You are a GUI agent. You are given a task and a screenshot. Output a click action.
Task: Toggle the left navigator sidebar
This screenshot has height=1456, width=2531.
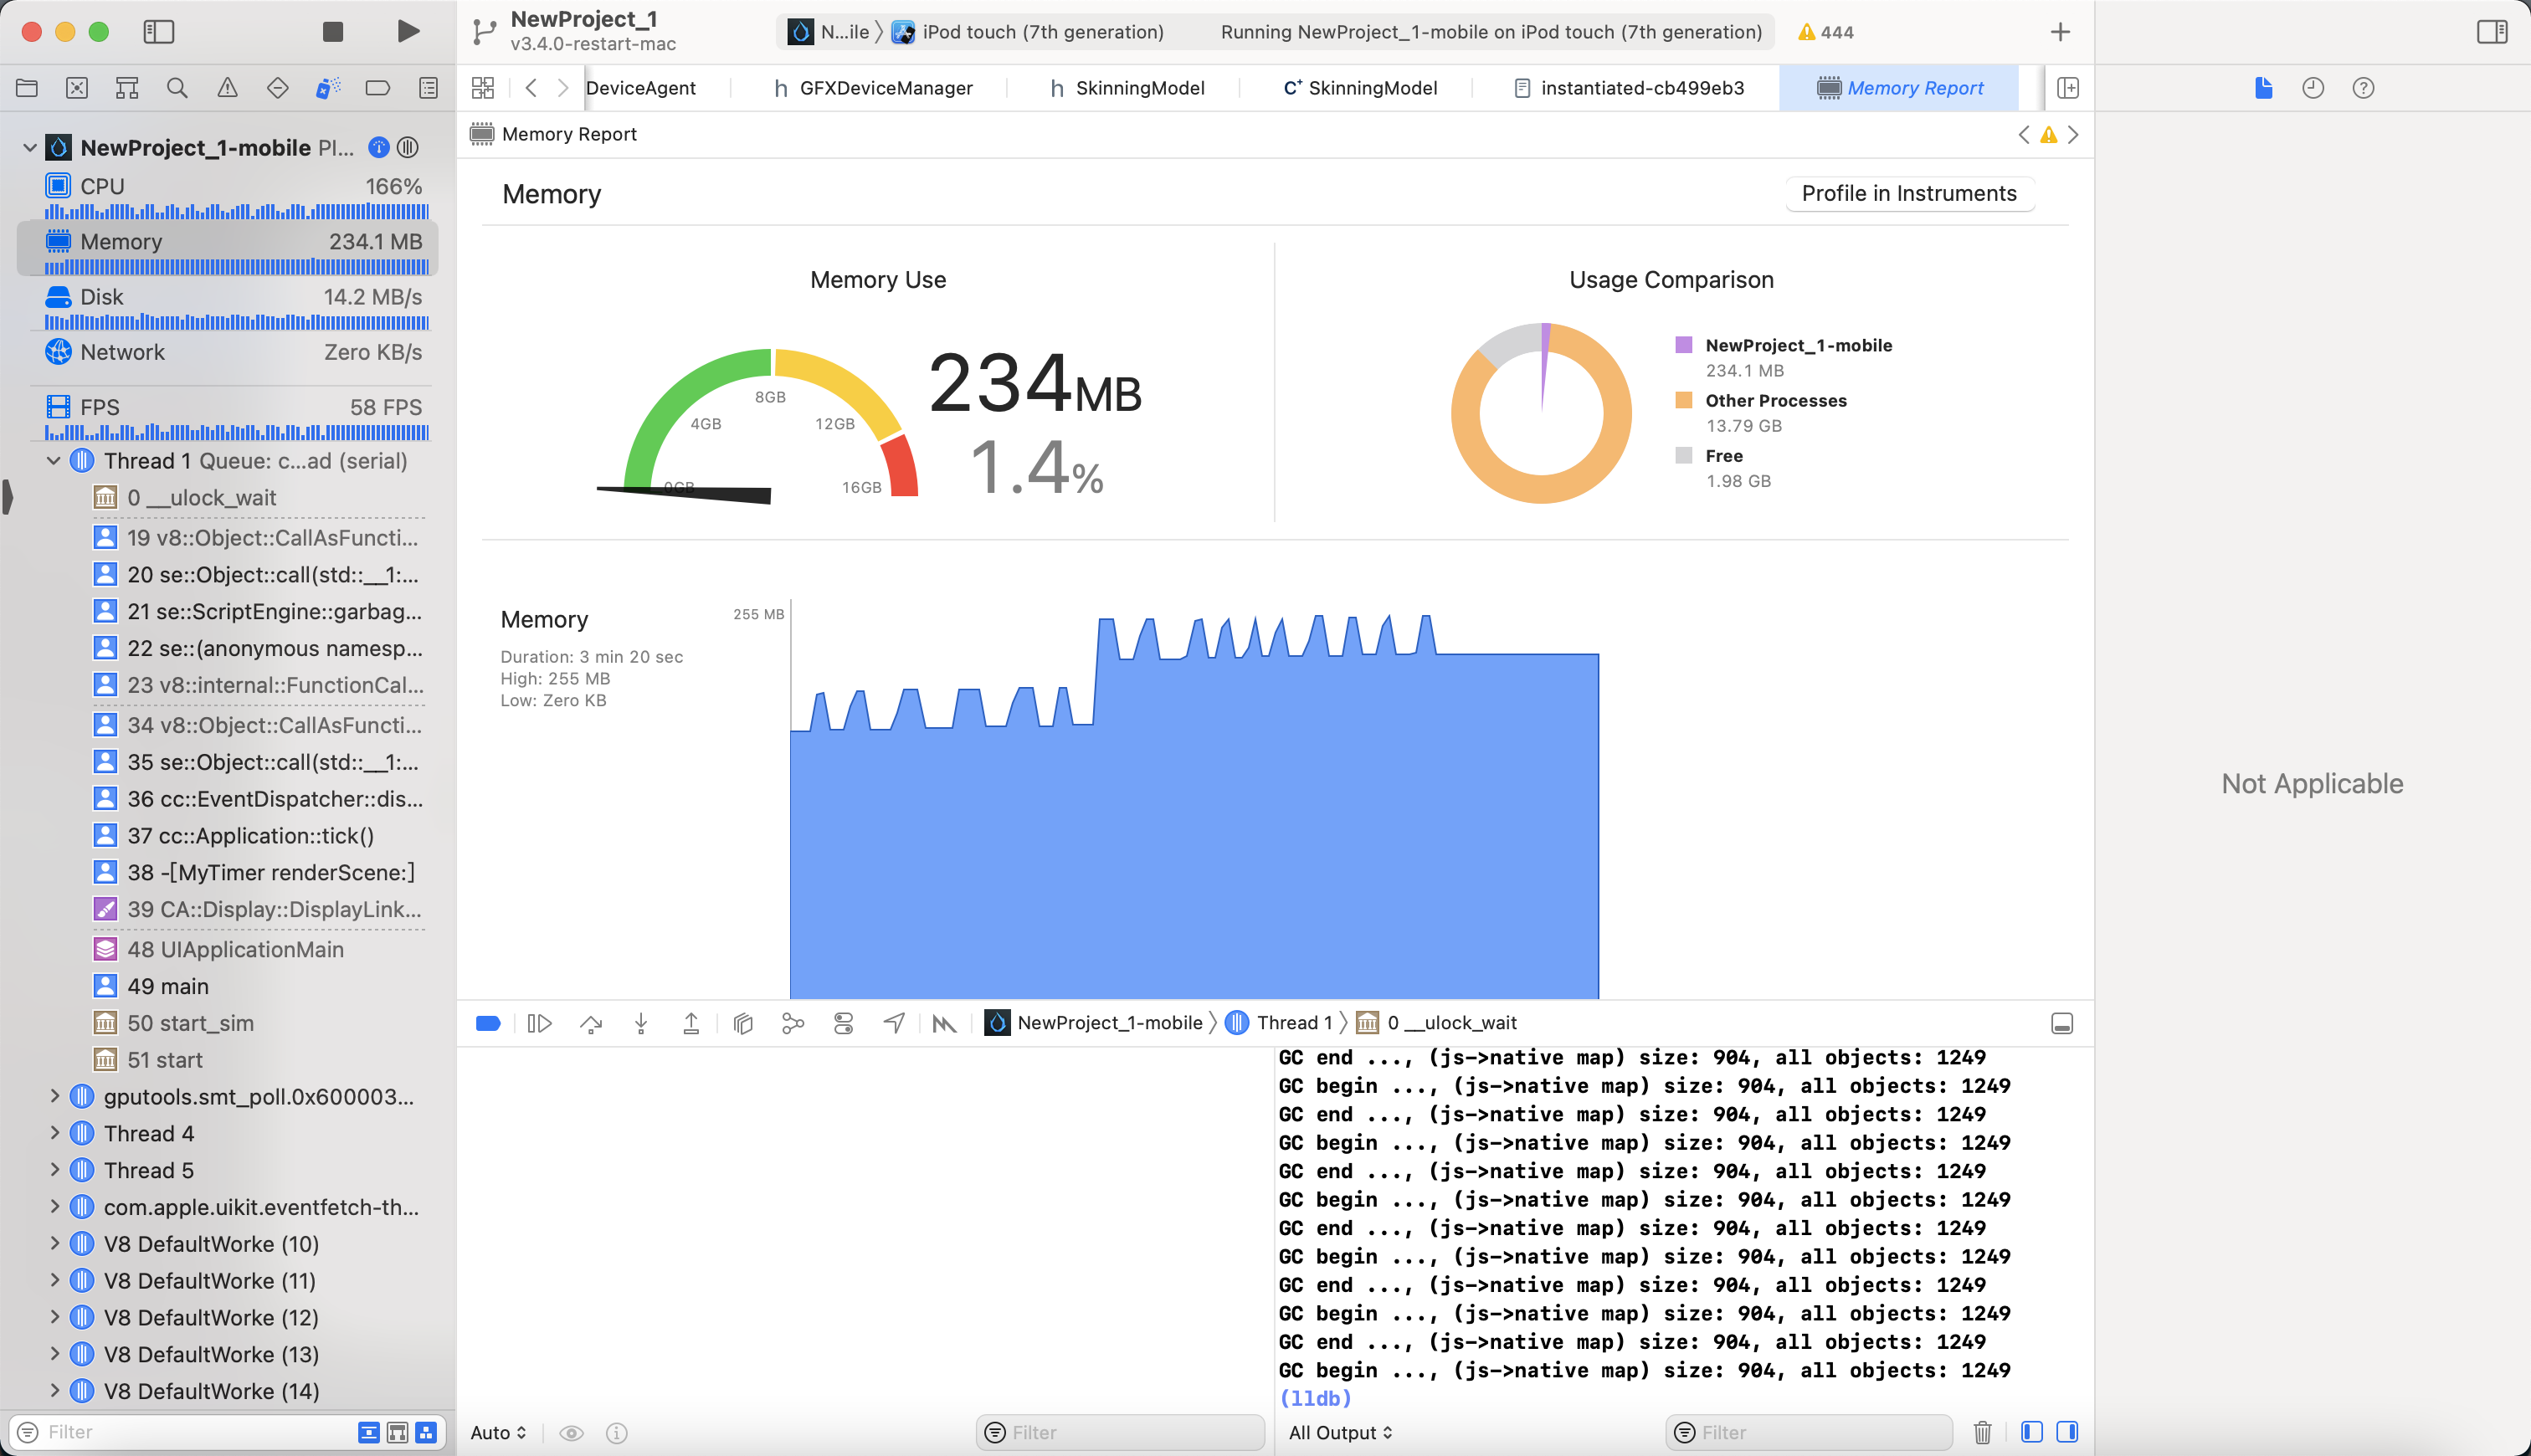coord(159,32)
